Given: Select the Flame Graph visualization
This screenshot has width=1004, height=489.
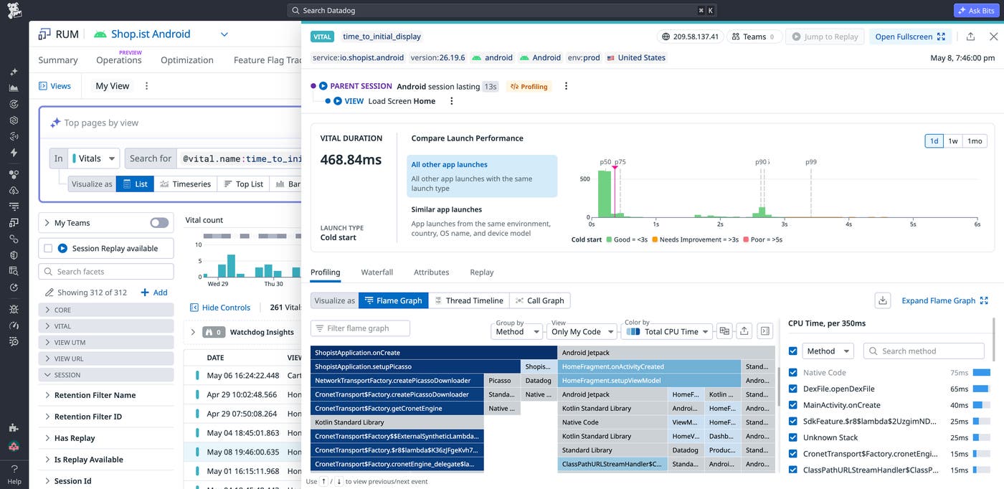Looking at the screenshot, I should tap(392, 300).
